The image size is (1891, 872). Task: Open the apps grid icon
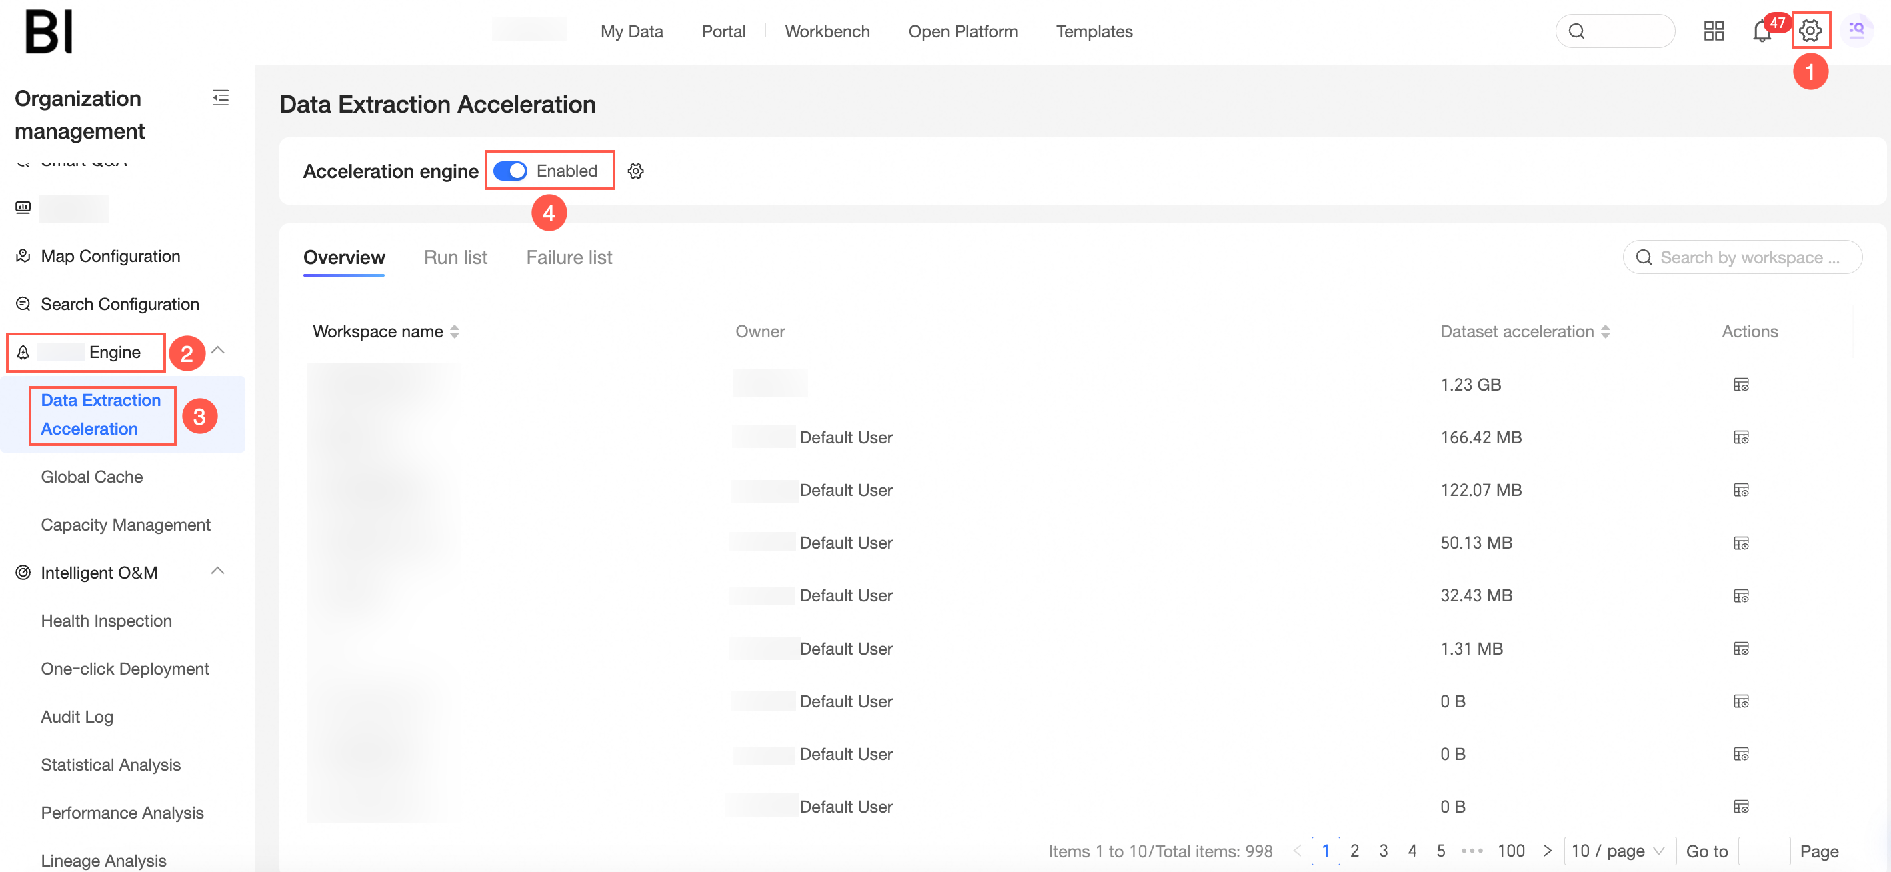1714,31
